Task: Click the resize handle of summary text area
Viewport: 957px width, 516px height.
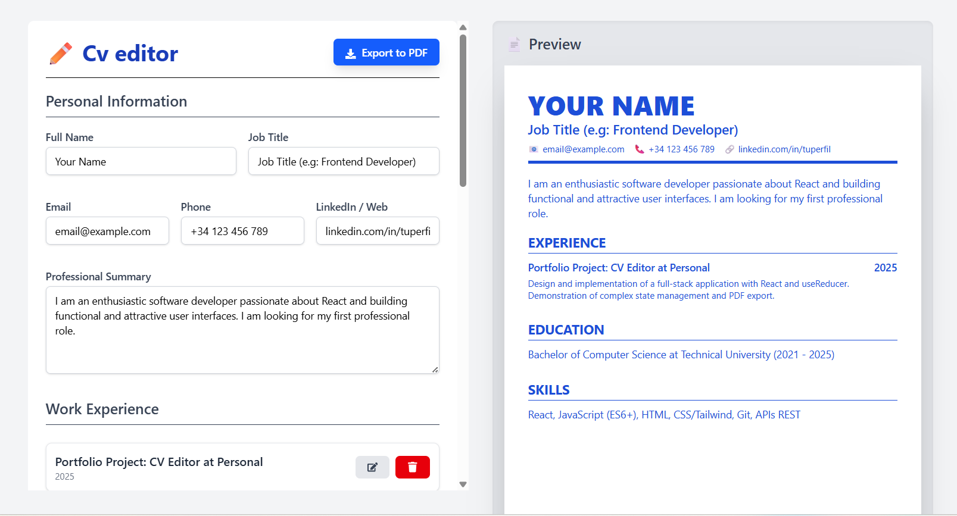Action: point(435,370)
